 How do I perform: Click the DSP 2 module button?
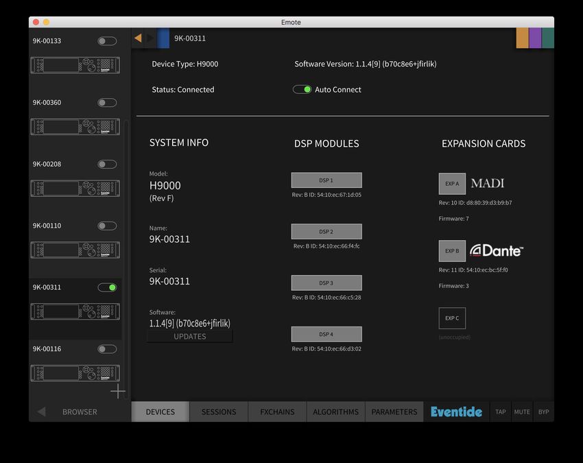(x=326, y=231)
